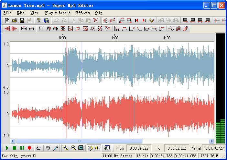Open the Play & Record menu

click(58, 13)
